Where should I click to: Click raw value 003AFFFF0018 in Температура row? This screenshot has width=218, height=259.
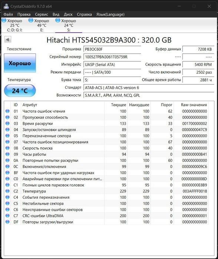pos(195,191)
